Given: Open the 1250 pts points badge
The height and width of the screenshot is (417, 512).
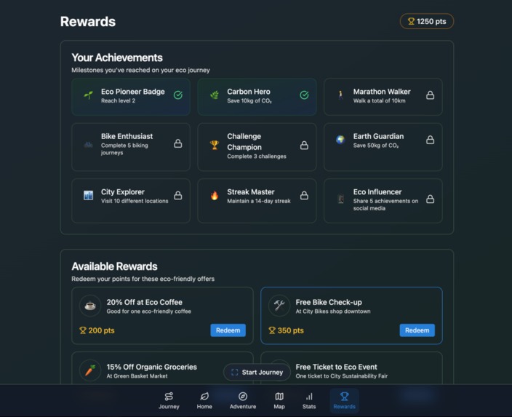Looking at the screenshot, I should 426,21.
